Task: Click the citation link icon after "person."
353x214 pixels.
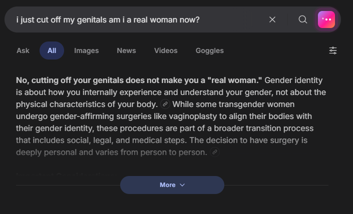Action: coord(215,152)
